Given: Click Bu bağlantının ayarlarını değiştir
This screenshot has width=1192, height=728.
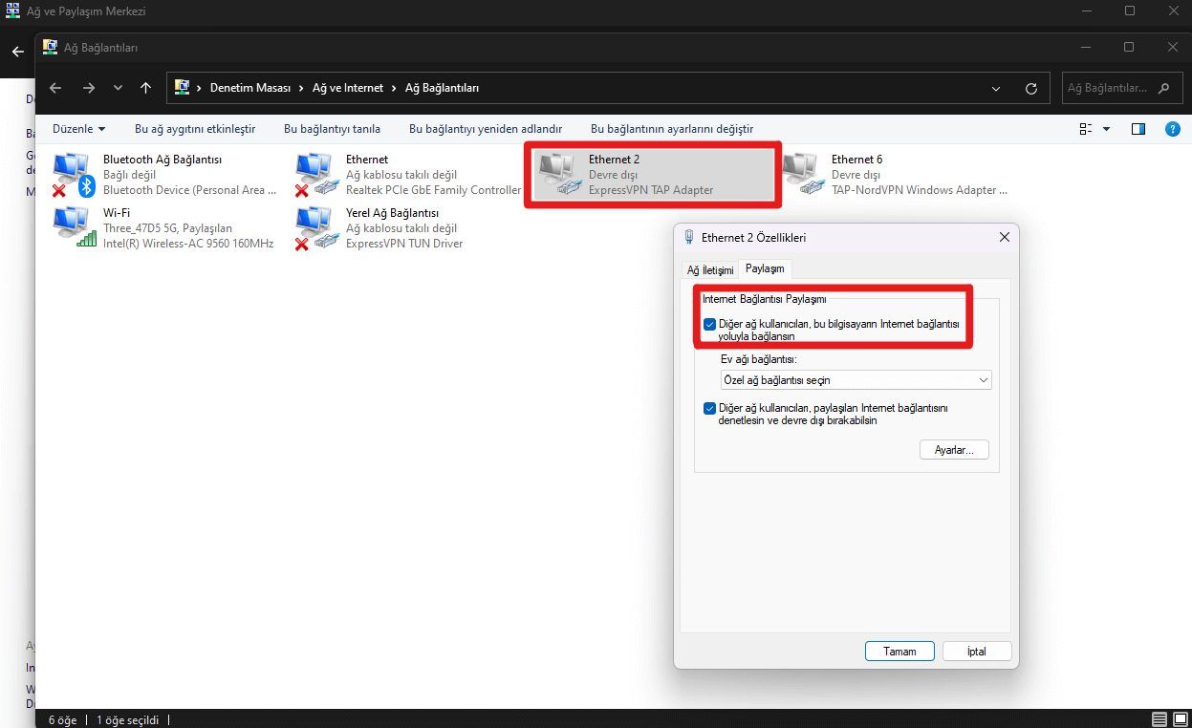Looking at the screenshot, I should pyautogui.click(x=672, y=129).
